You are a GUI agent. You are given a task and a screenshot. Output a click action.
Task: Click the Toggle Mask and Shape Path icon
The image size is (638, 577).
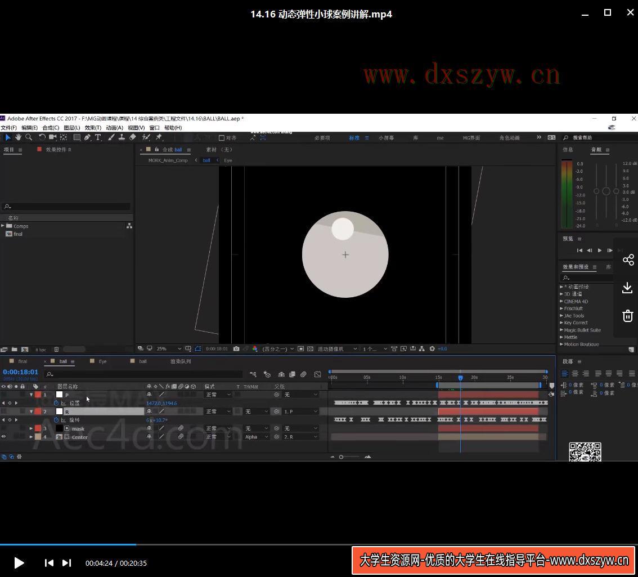tap(197, 349)
